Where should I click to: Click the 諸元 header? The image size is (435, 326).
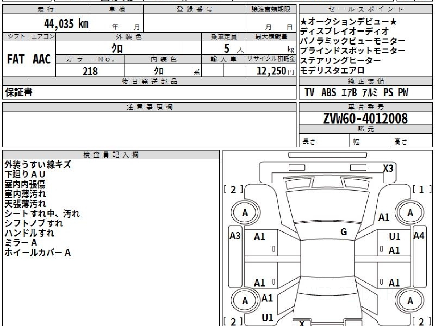(x=366, y=129)
